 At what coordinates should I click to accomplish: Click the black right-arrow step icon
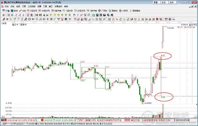pos(47,15)
